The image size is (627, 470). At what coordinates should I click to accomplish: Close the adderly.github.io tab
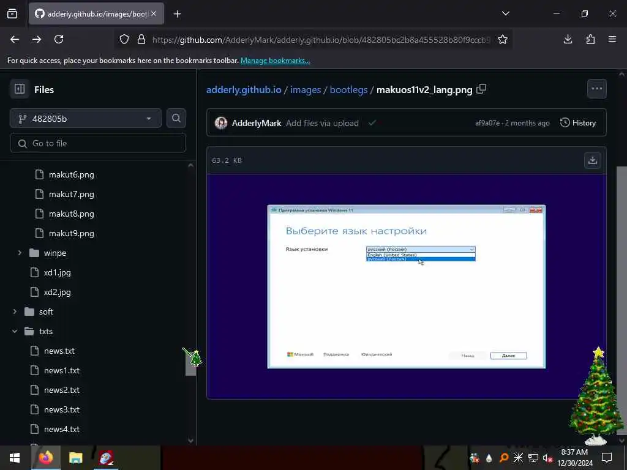click(154, 13)
